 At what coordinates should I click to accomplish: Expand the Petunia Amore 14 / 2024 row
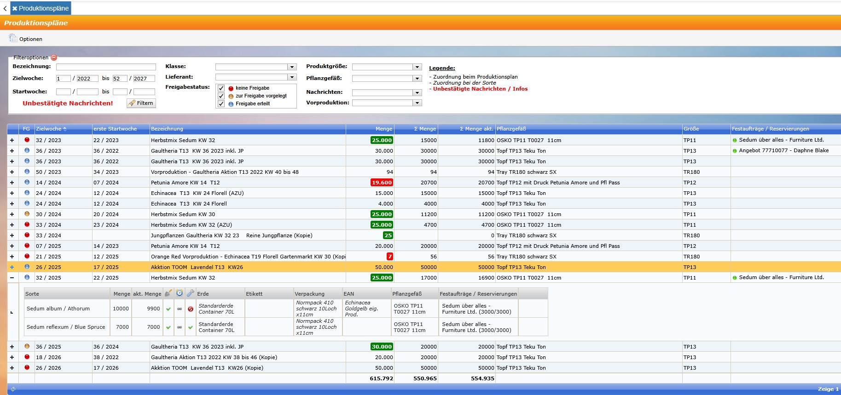coord(12,183)
